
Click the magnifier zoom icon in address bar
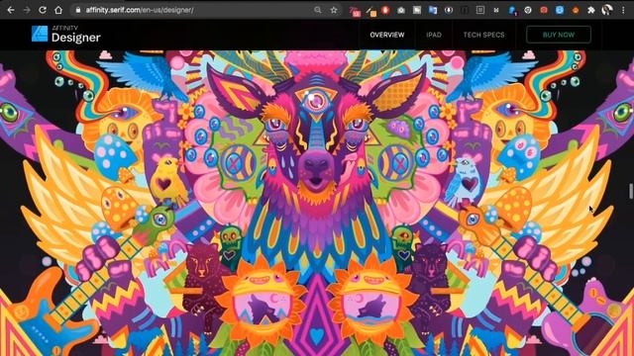318,10
